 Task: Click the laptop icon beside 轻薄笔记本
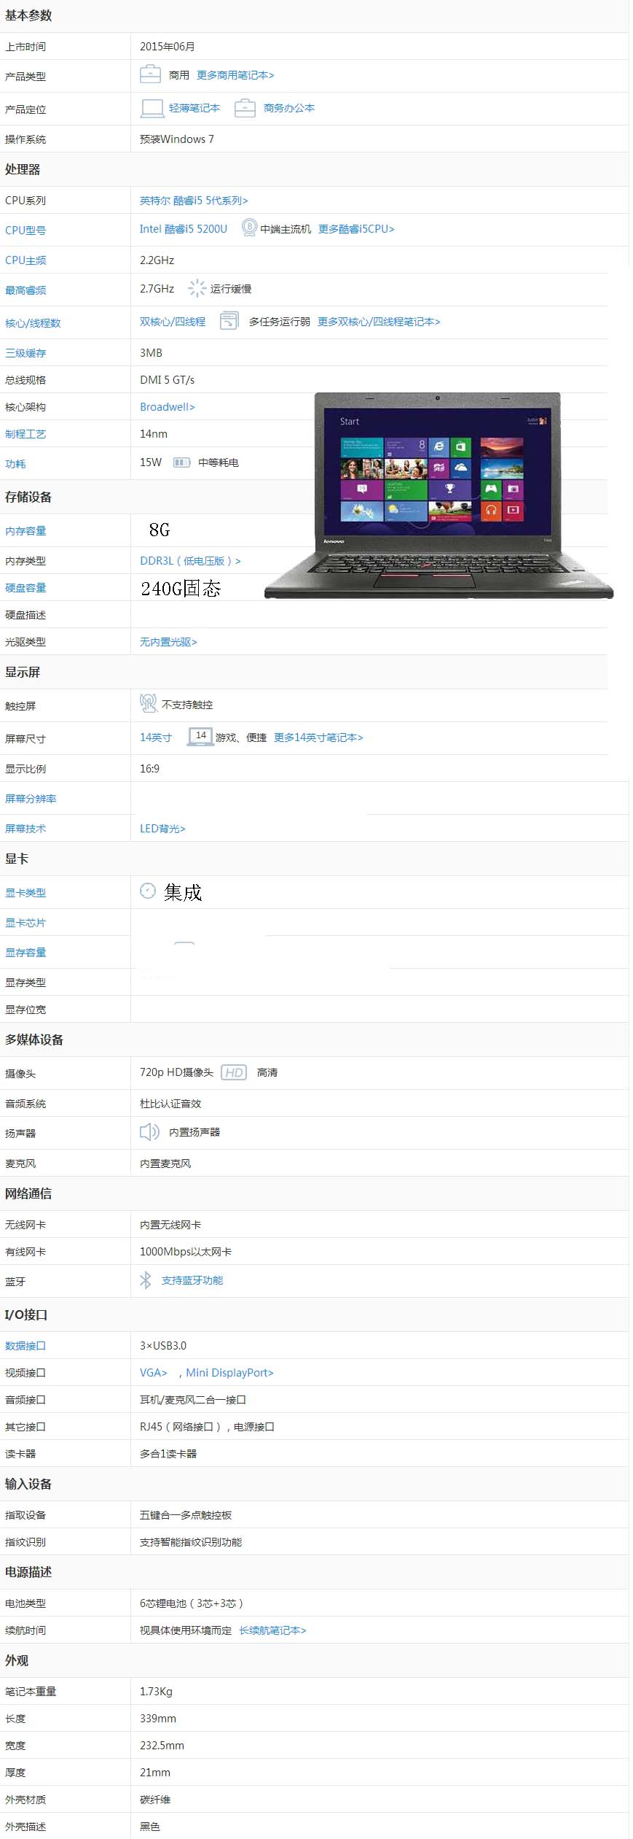tap(152, 108)
